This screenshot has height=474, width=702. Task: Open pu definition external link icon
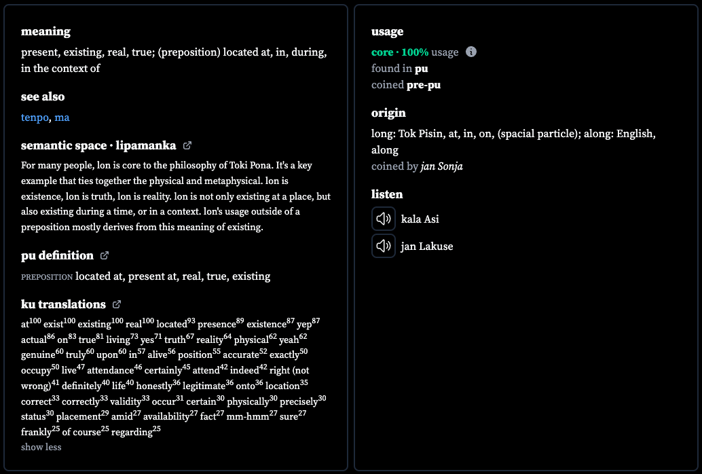tap(105, 255)
